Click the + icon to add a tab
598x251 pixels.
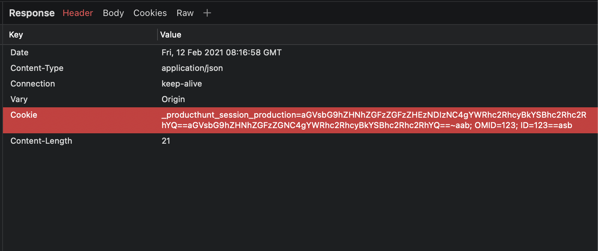coord(207,13)
